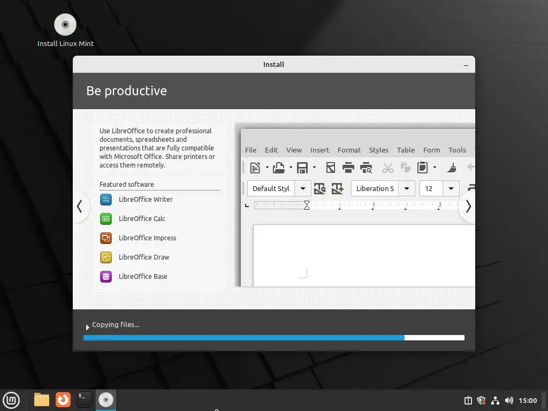
Task: Open the Liberation font name dropdown arrow
Action: [x=407, y=189]
